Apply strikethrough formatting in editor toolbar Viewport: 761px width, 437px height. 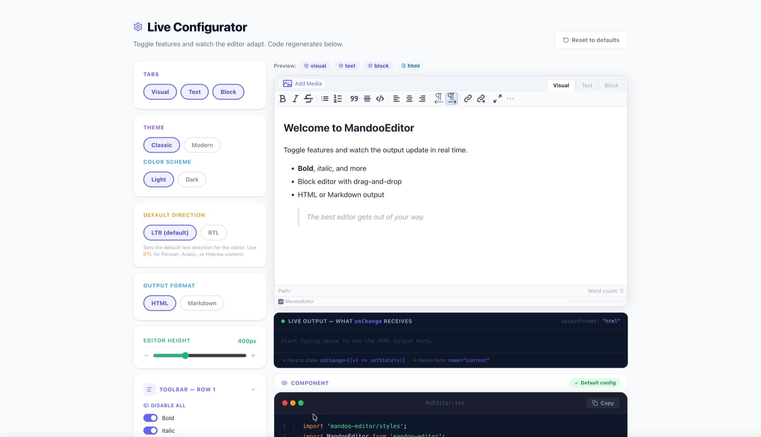point(308,99)
